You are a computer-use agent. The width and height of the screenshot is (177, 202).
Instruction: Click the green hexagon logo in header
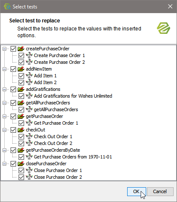point(163,28)
